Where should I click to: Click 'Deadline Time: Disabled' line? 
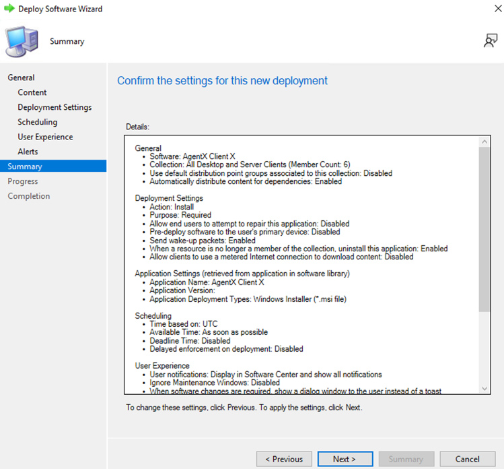pos(190,340)
